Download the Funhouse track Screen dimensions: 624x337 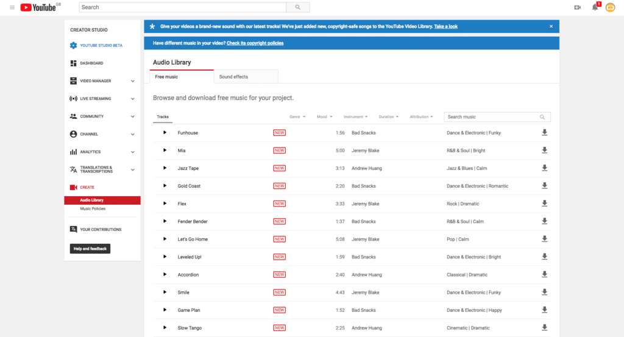click(x=544, y=132)
